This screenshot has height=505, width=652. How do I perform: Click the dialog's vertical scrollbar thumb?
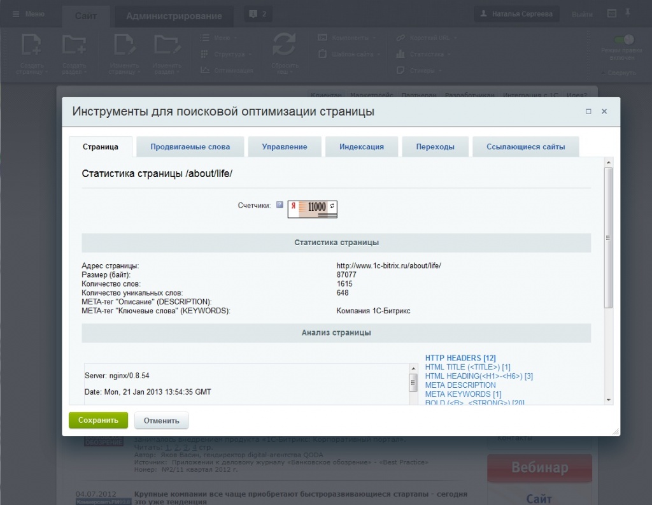[608, 238]
